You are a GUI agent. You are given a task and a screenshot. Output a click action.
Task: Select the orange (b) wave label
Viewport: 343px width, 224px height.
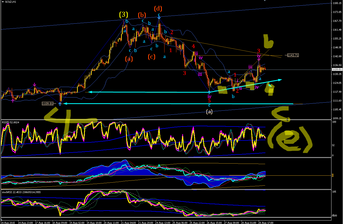pos(142,15)
